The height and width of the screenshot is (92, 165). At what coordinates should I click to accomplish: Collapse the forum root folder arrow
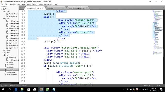pos(2,9)
